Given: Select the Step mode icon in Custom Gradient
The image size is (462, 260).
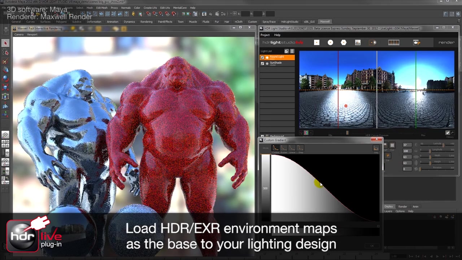Looking at the screenshot, I should tap(300, 148).
